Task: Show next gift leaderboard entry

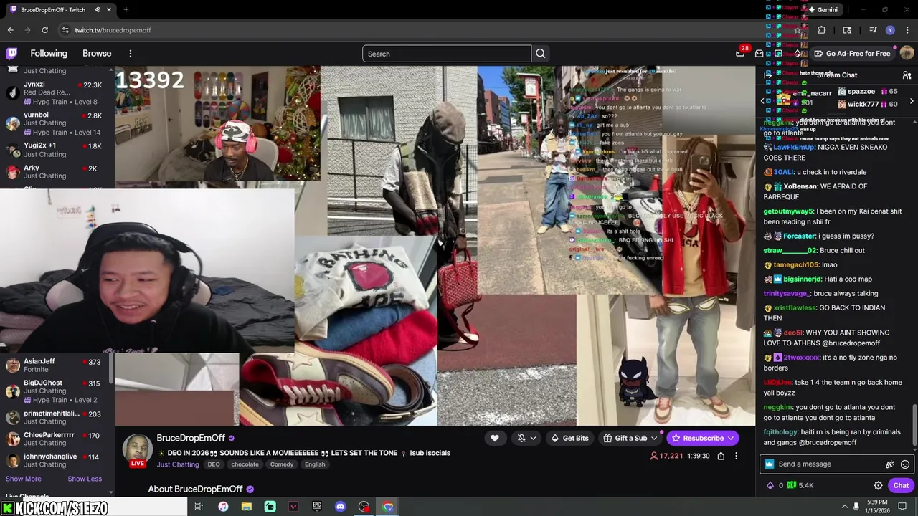Action: [x=912, y=101]
